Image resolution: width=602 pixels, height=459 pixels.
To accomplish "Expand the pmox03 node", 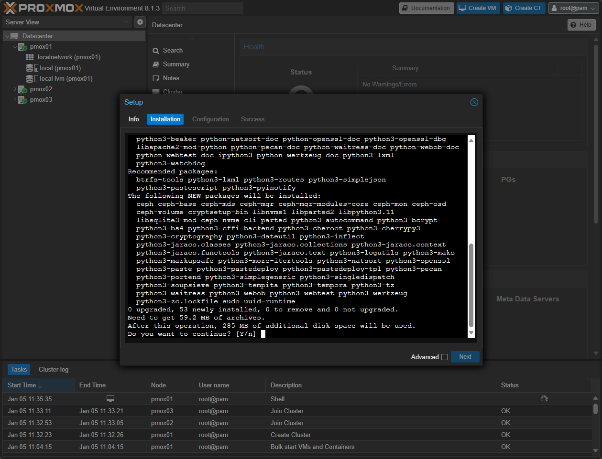I will point(15,100).
